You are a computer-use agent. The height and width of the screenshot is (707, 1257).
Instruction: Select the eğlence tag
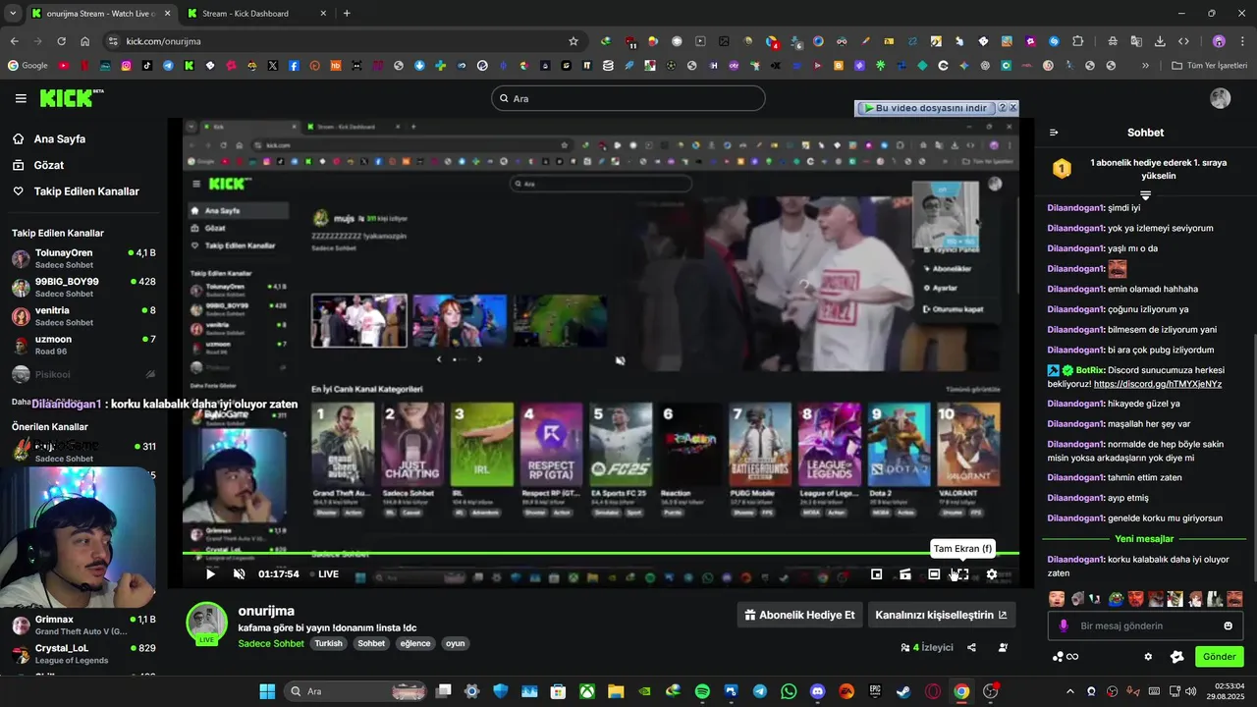click(415, 644)
